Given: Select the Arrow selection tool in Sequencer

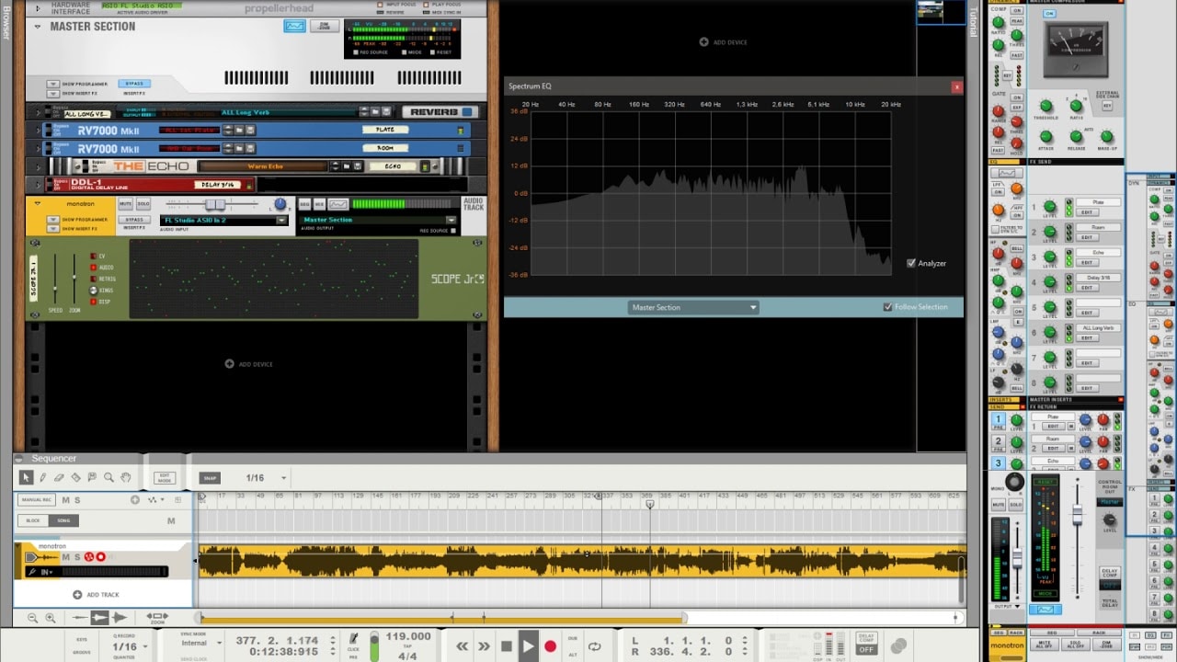Looking at the screenshot, I should (26, 477).
